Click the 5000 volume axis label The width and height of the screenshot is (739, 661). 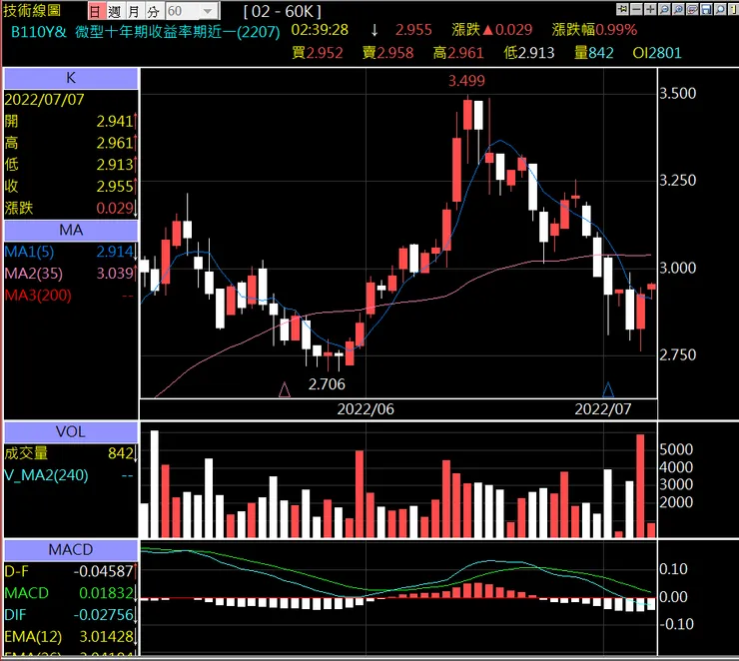pos(676,449)
